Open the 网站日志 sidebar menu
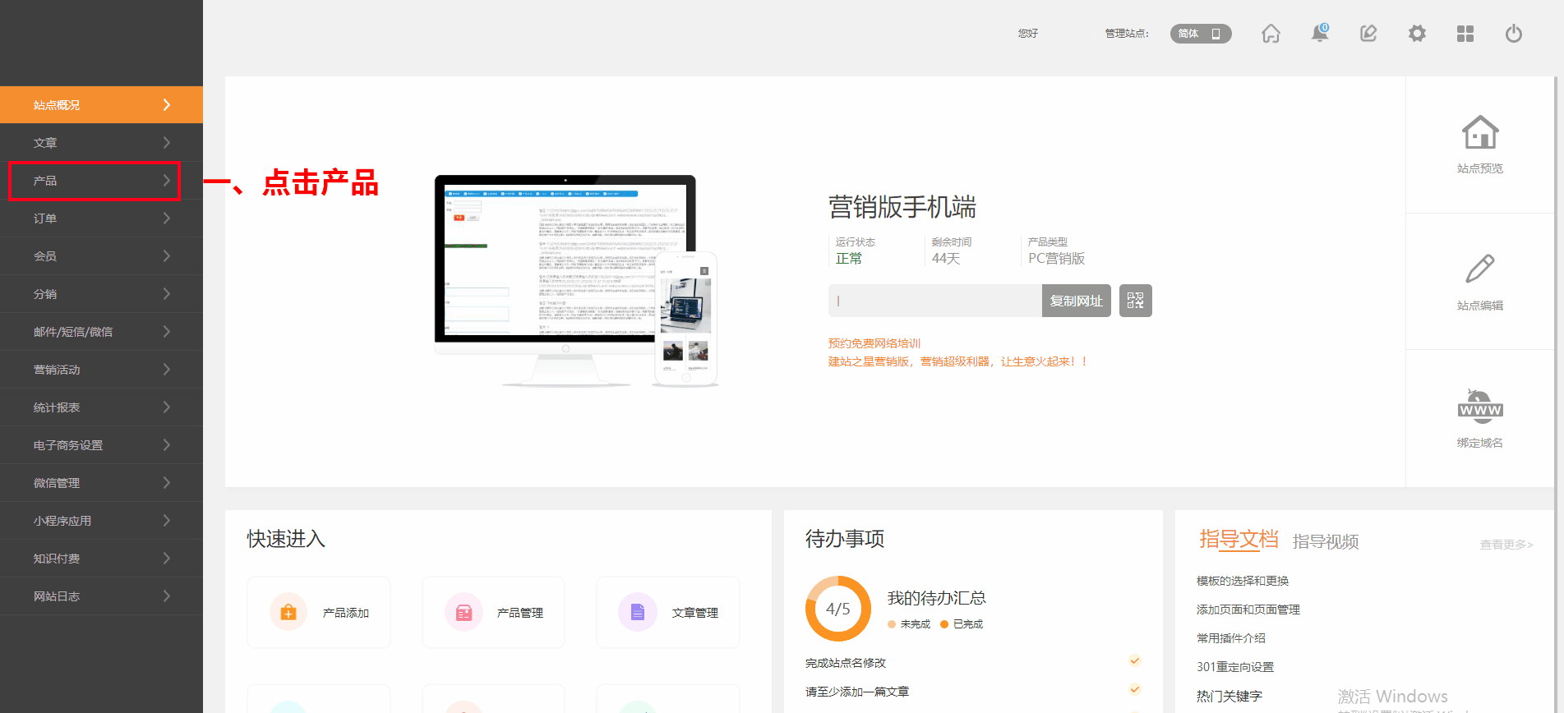The image size is (1564, 713). pos(101,596)
